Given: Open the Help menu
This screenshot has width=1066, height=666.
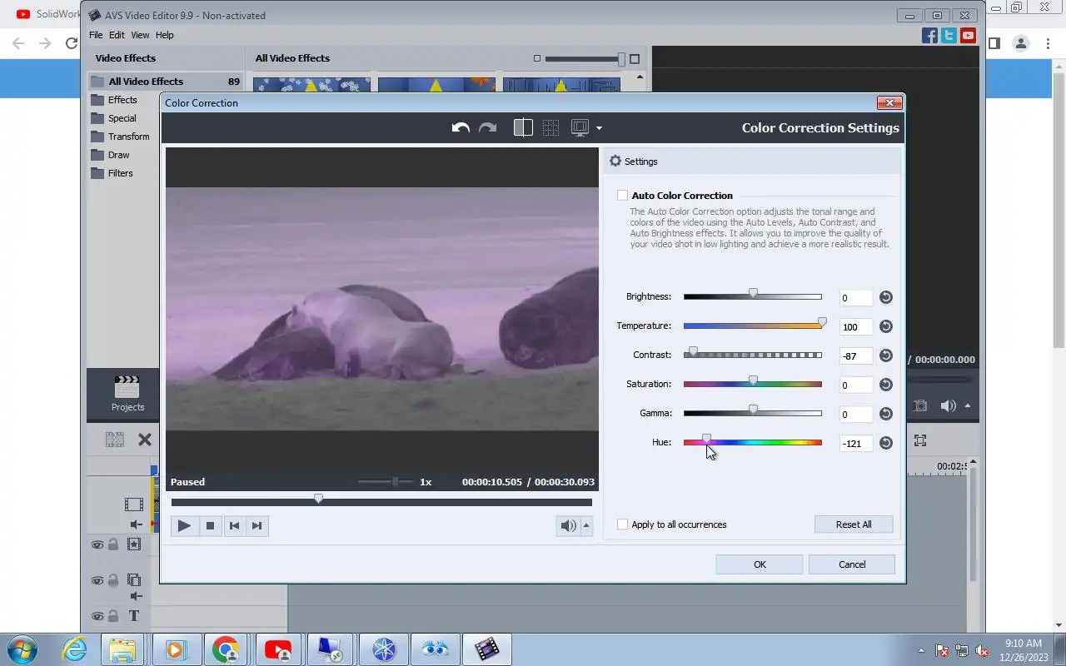Looking at the screenshot, I should tap(165, 35).
